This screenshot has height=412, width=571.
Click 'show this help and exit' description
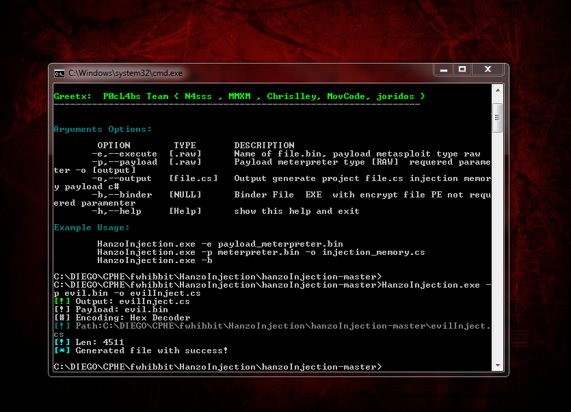[x=297, y=211]
